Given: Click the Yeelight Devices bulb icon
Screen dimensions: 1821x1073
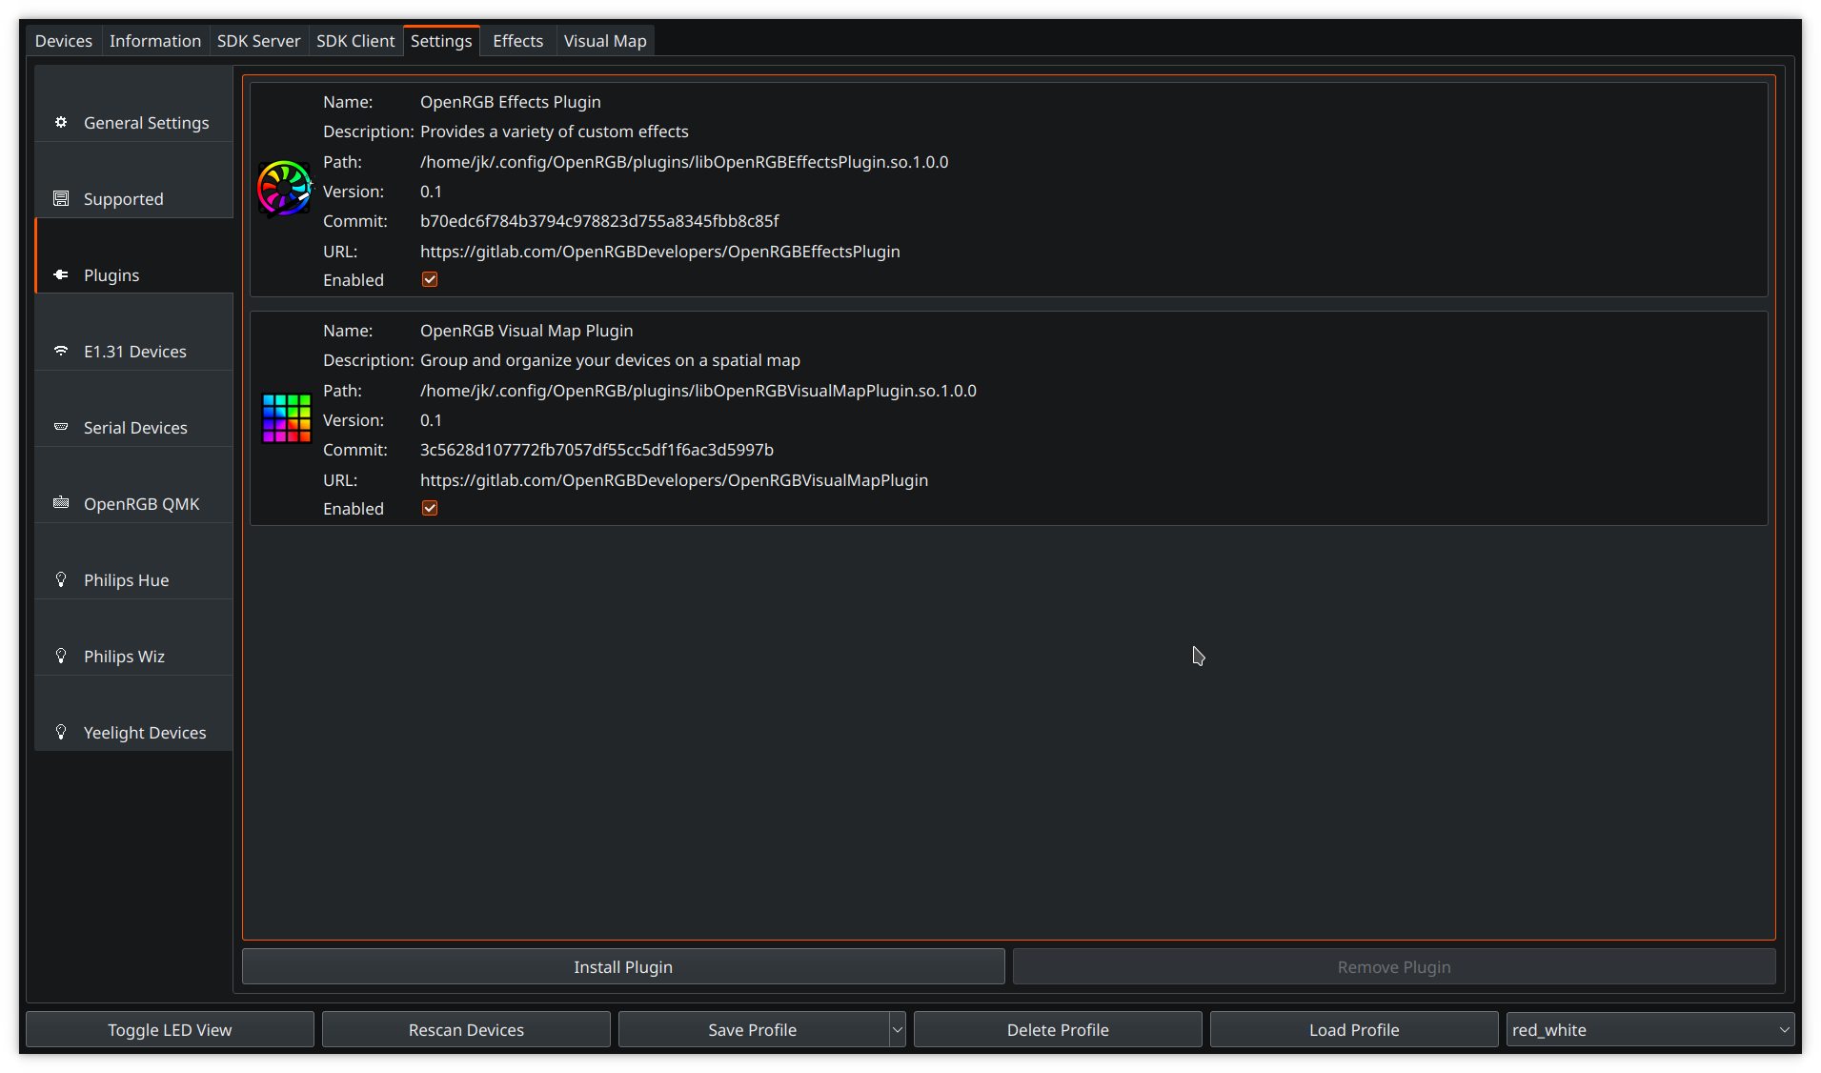Looking at the screenshot, I should pyautogui.click(x=61, y=732).
